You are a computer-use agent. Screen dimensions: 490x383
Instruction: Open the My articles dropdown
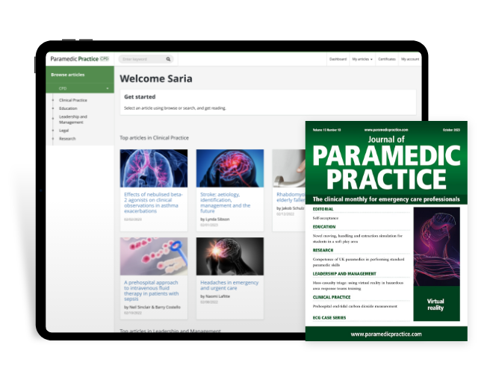click(362, 59)
